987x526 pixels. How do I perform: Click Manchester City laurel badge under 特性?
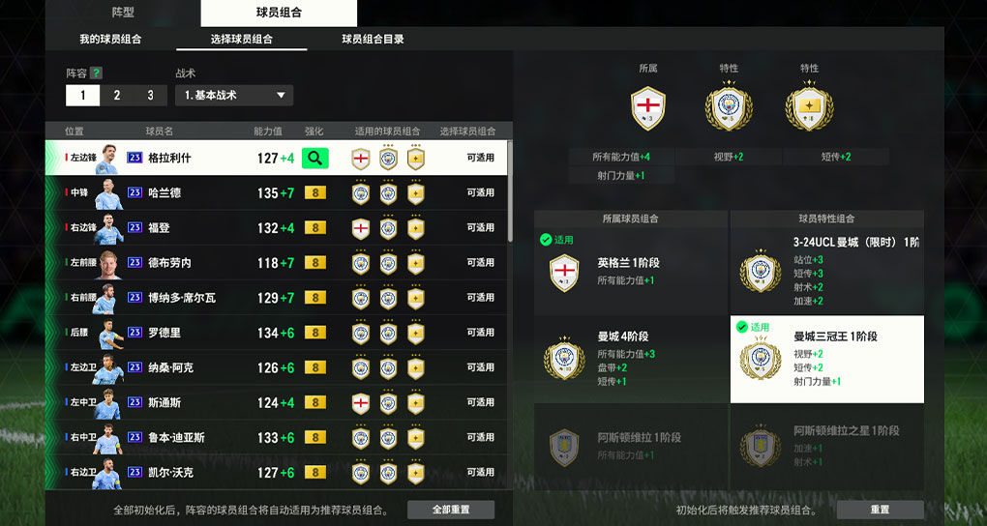[729, 107]
